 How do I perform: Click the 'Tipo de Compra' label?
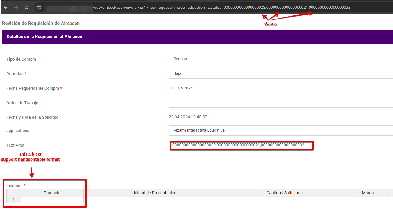[x=21, y=59]
